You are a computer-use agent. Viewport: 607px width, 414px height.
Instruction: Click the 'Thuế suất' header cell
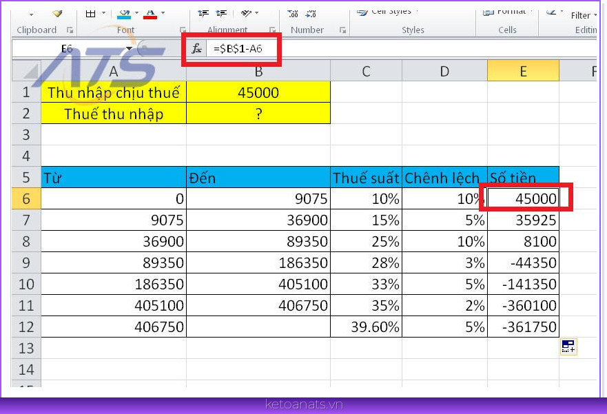pos(367,178)
